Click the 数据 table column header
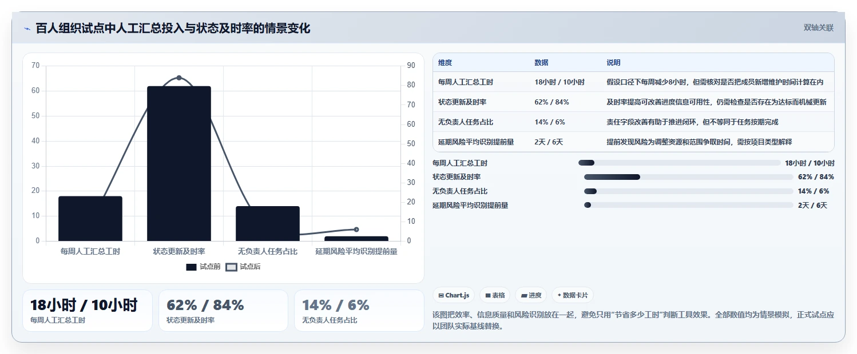The width and height of the screenshot is (857, 354). coord(541,63)
